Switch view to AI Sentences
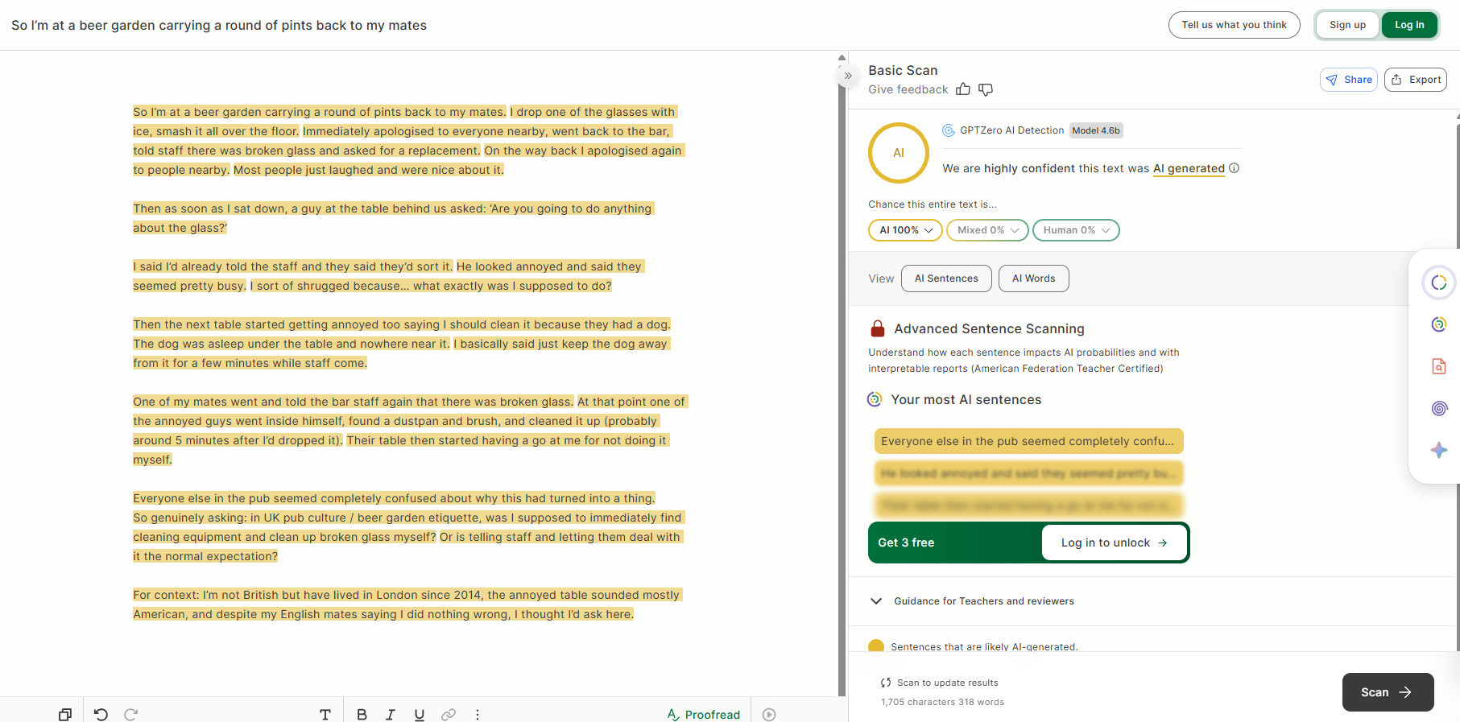The image size is (1460, 722). (x=946, y=278)
